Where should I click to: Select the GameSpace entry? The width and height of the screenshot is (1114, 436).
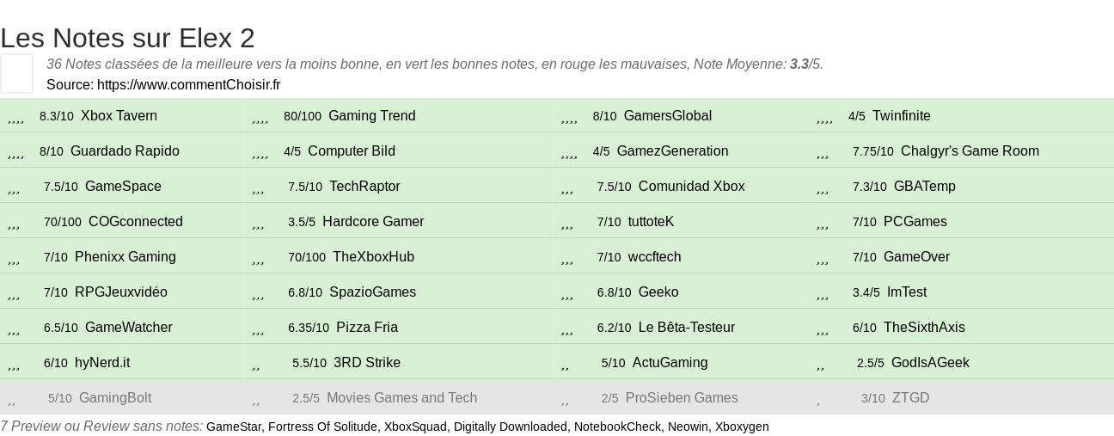(123, 187)
